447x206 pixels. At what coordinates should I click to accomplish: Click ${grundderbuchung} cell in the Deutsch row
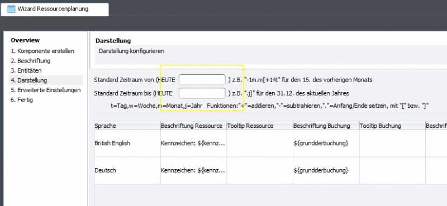326,170
